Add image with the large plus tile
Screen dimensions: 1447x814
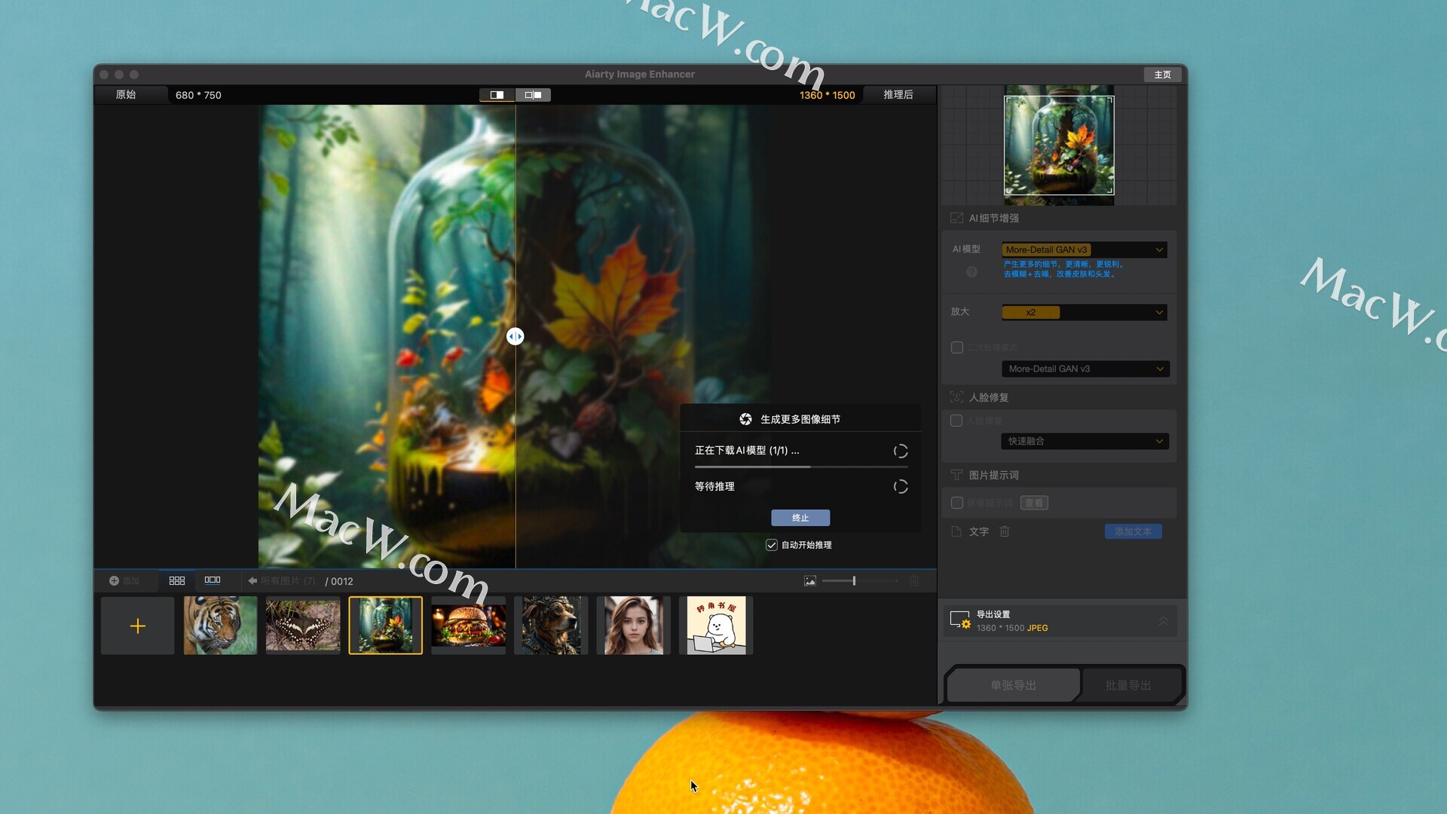[138, 626]
